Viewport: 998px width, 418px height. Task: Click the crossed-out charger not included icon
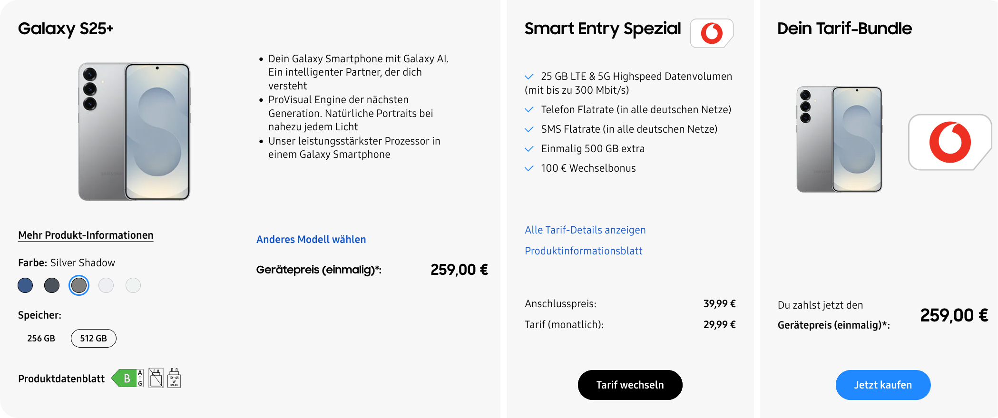coord(156,379)
